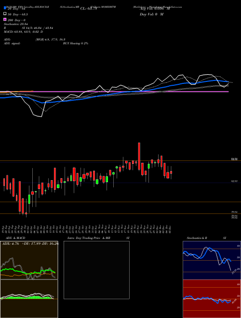The width and height of the screenshot is (241, 318).
Task: Click the blue 20 Day legend swatch
Action: pyautogui.click(x=5, y=8)
